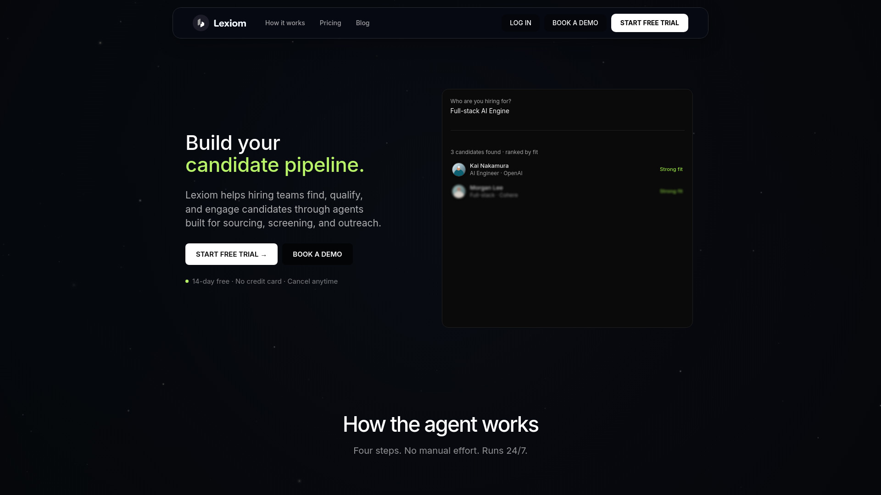Select Kai Nakamura's avatar
881x495 pixels.
458,170
